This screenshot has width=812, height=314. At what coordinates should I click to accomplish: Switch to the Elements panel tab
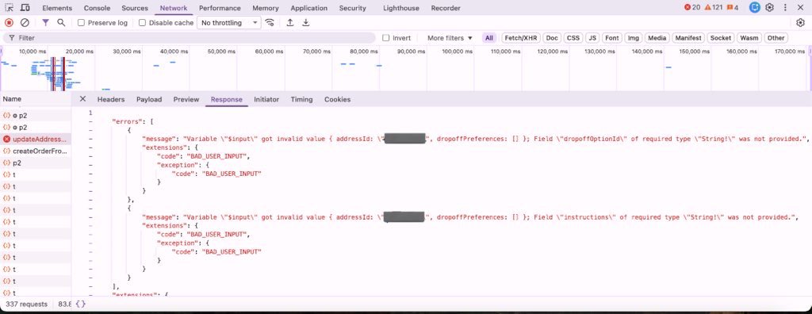pyautogui.click(x=57, y=8)
